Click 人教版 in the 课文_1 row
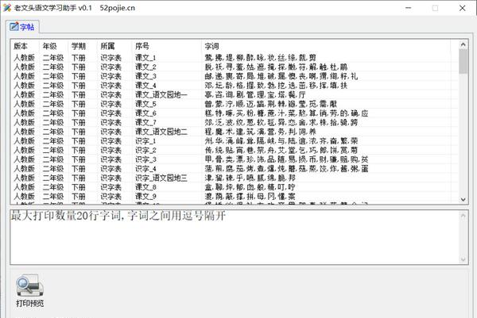 point(25,57)
